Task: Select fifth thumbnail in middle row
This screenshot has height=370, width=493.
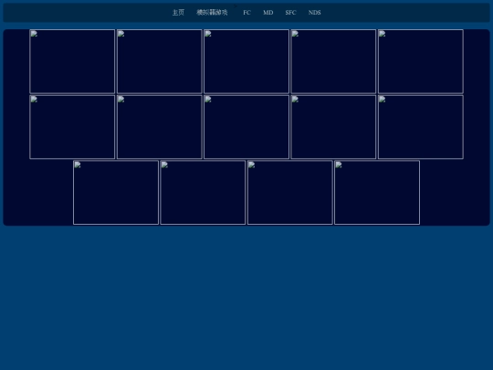Action: point(421,127)
